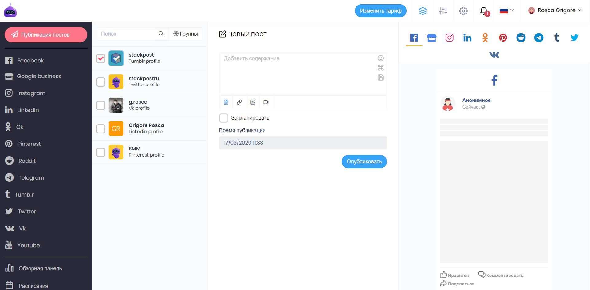The height and width of the screenshot is (290, 590).
Task: Show Instagram preview icon
Action: pos(450,38)
